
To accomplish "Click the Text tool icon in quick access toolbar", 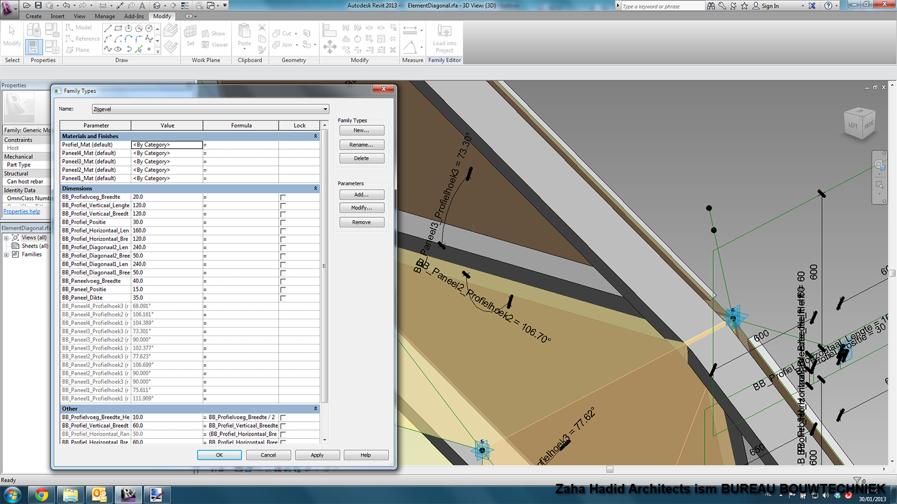I will [x=142, y=6].
